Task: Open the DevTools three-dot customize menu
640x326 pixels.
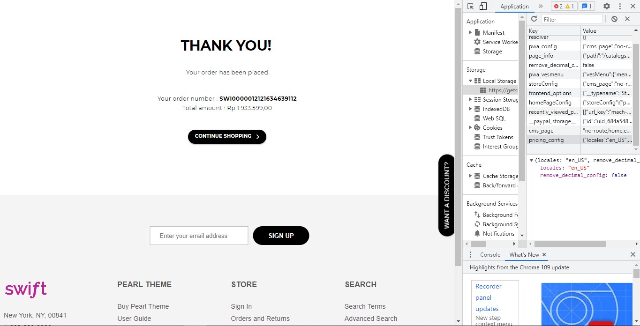Action: point(620,6)
